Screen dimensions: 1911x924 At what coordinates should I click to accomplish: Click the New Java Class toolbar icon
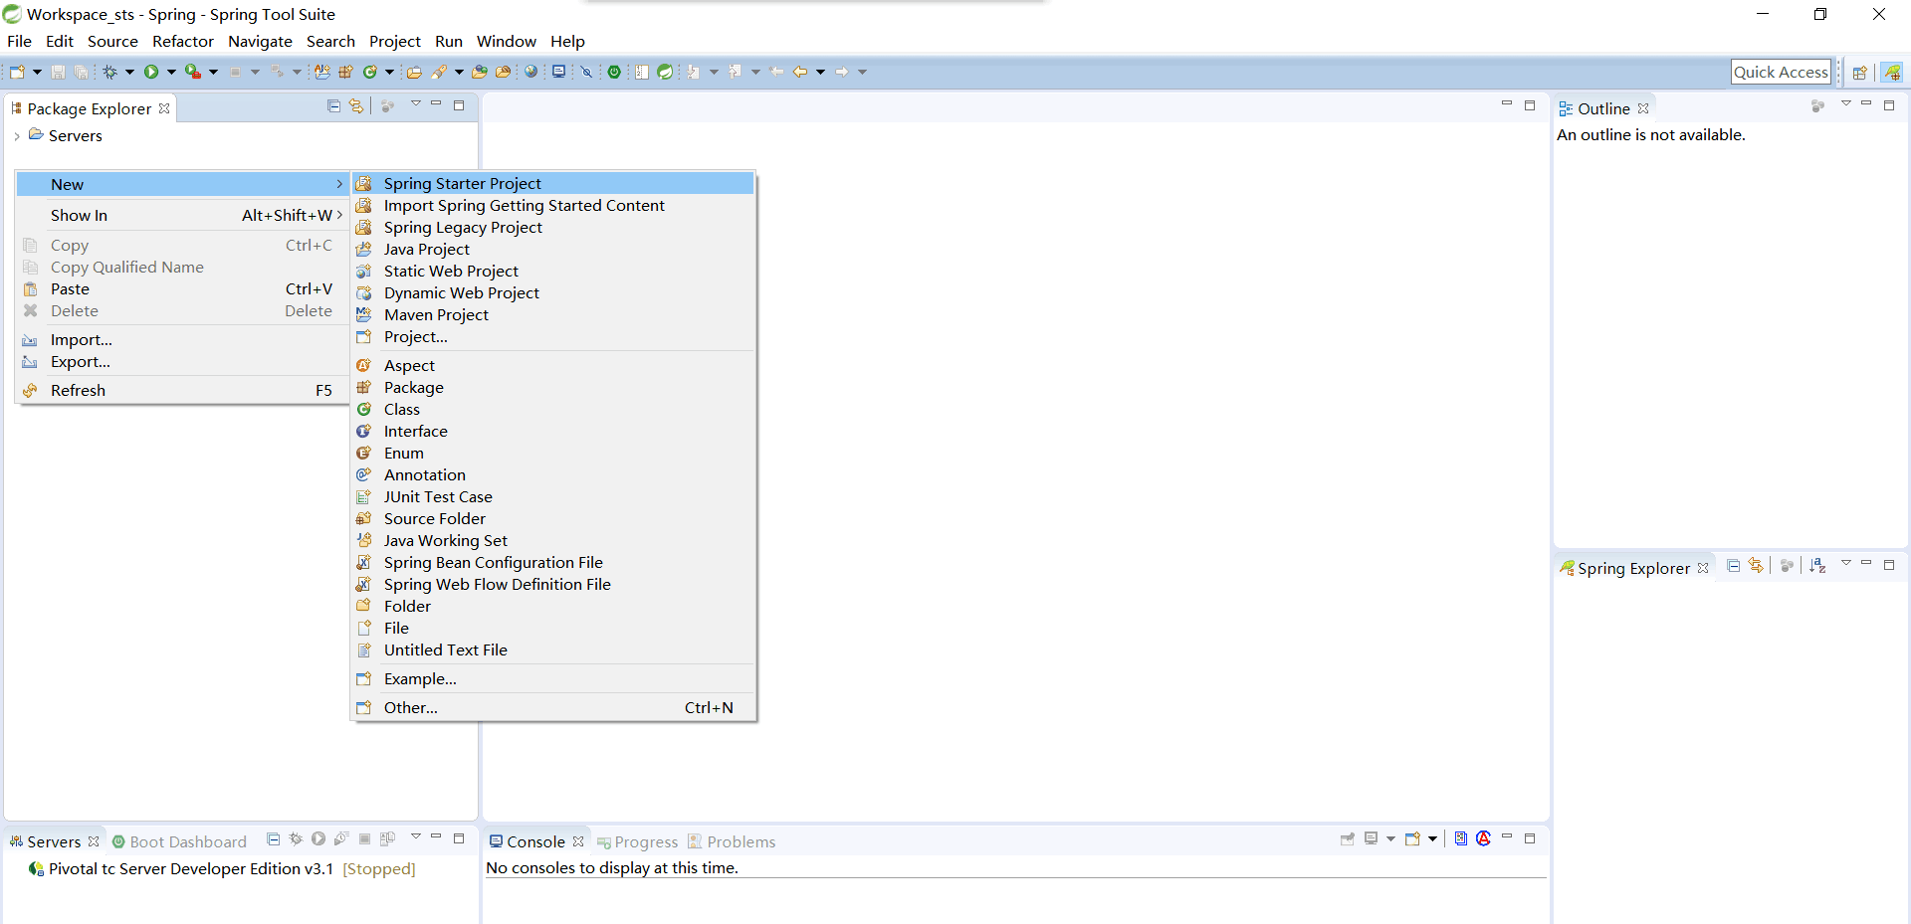point(369,72)
